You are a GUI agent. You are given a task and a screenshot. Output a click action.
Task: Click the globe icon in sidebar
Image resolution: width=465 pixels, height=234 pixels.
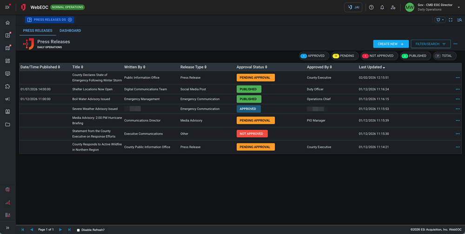7,189
